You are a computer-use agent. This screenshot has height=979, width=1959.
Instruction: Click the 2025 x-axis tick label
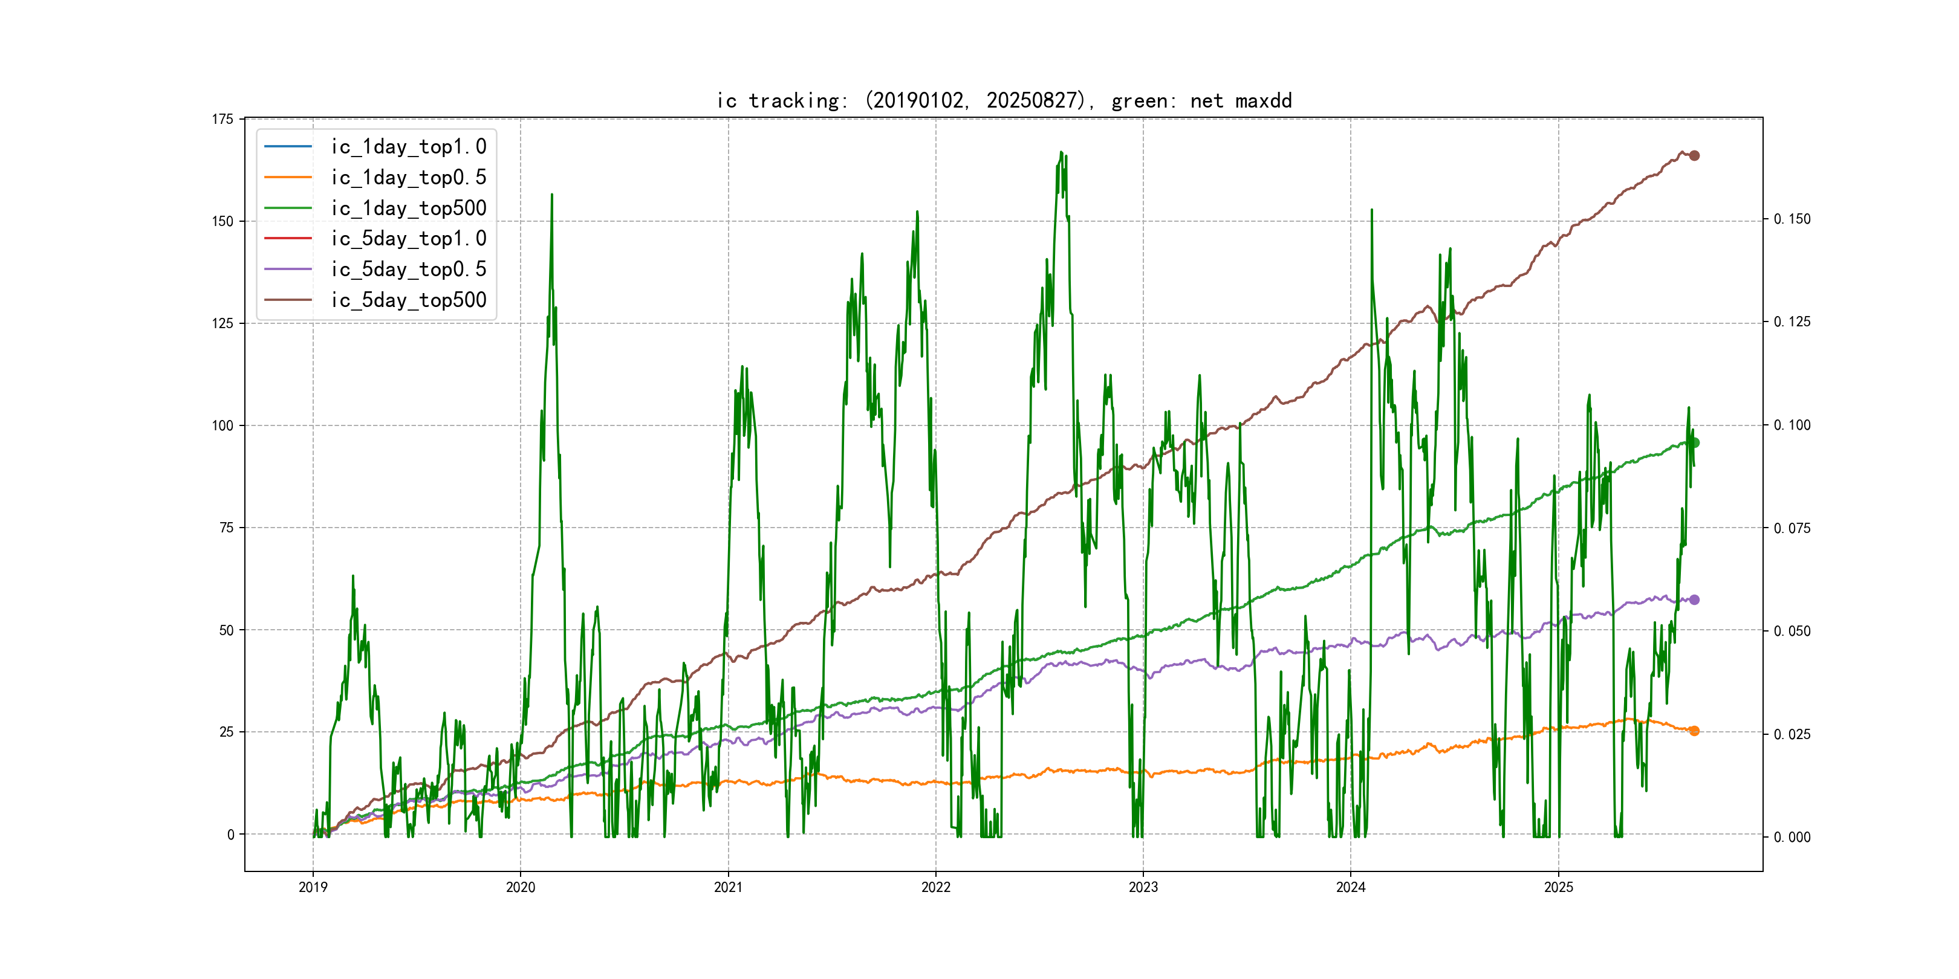coord(1558,887)
